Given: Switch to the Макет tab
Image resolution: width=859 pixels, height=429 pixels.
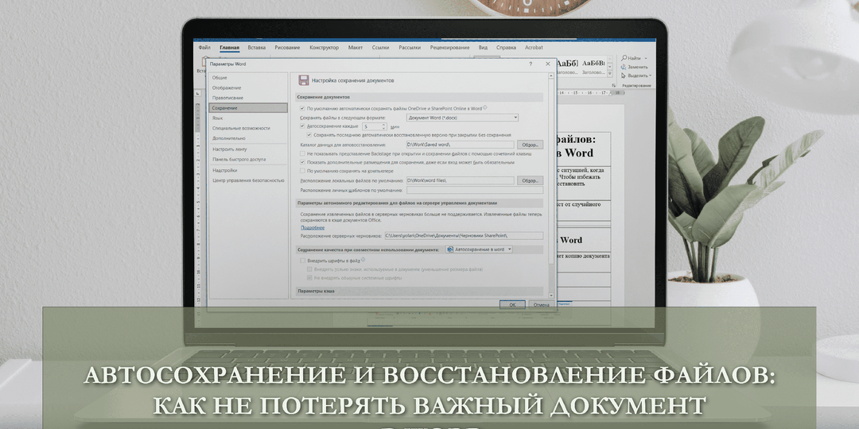Looking at the screenshot, I should 356,48.
